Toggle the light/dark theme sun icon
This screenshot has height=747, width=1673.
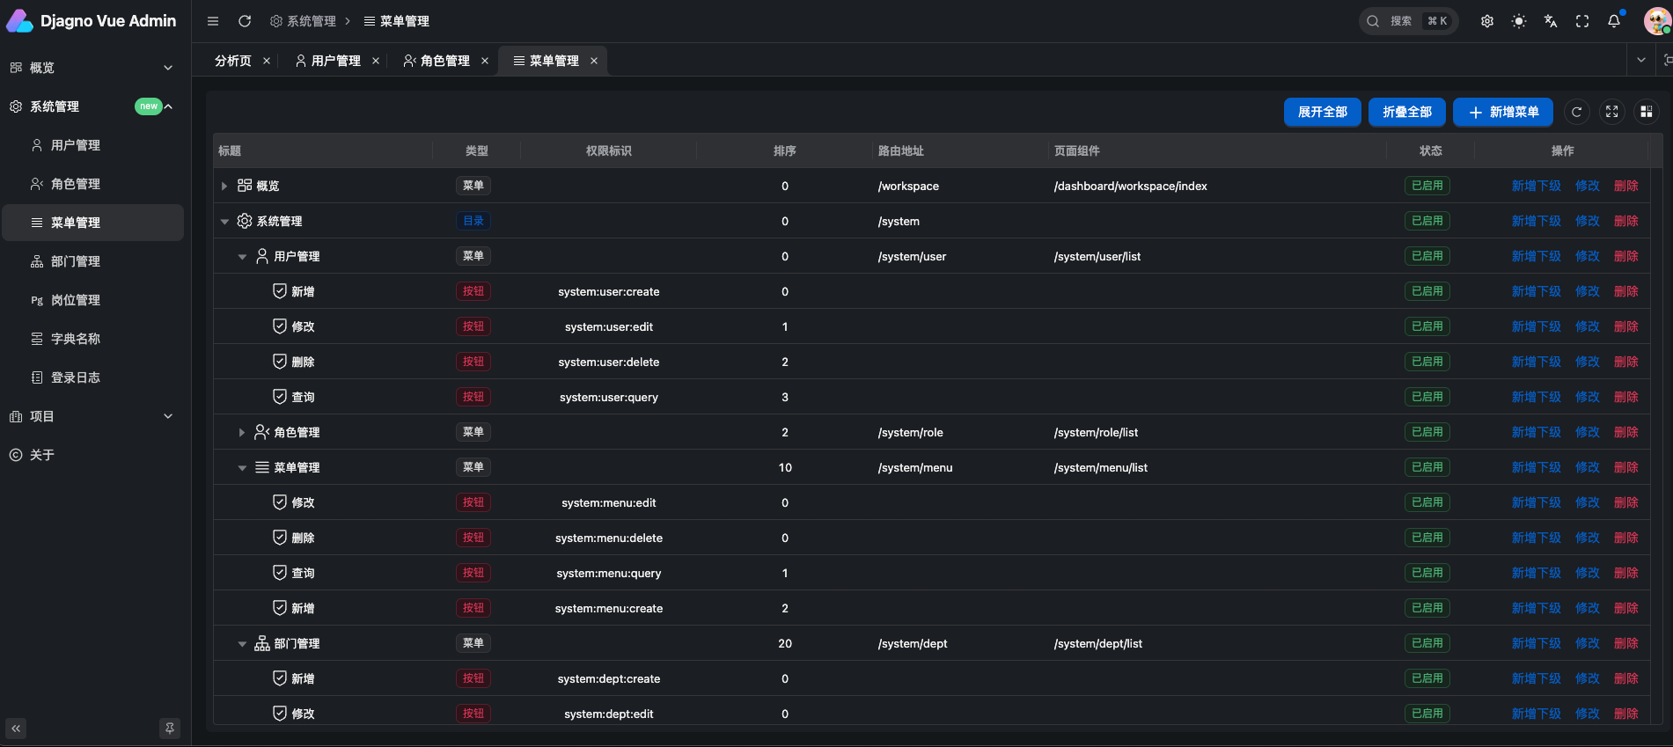1519,21
